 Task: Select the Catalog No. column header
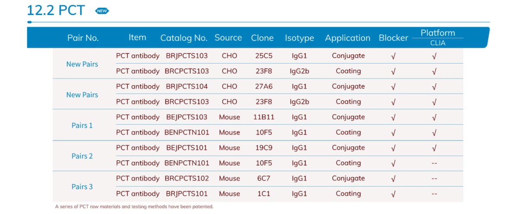pos(184,38)
